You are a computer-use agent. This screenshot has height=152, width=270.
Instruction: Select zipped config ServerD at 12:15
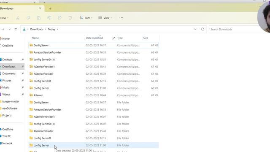(94, 81)
